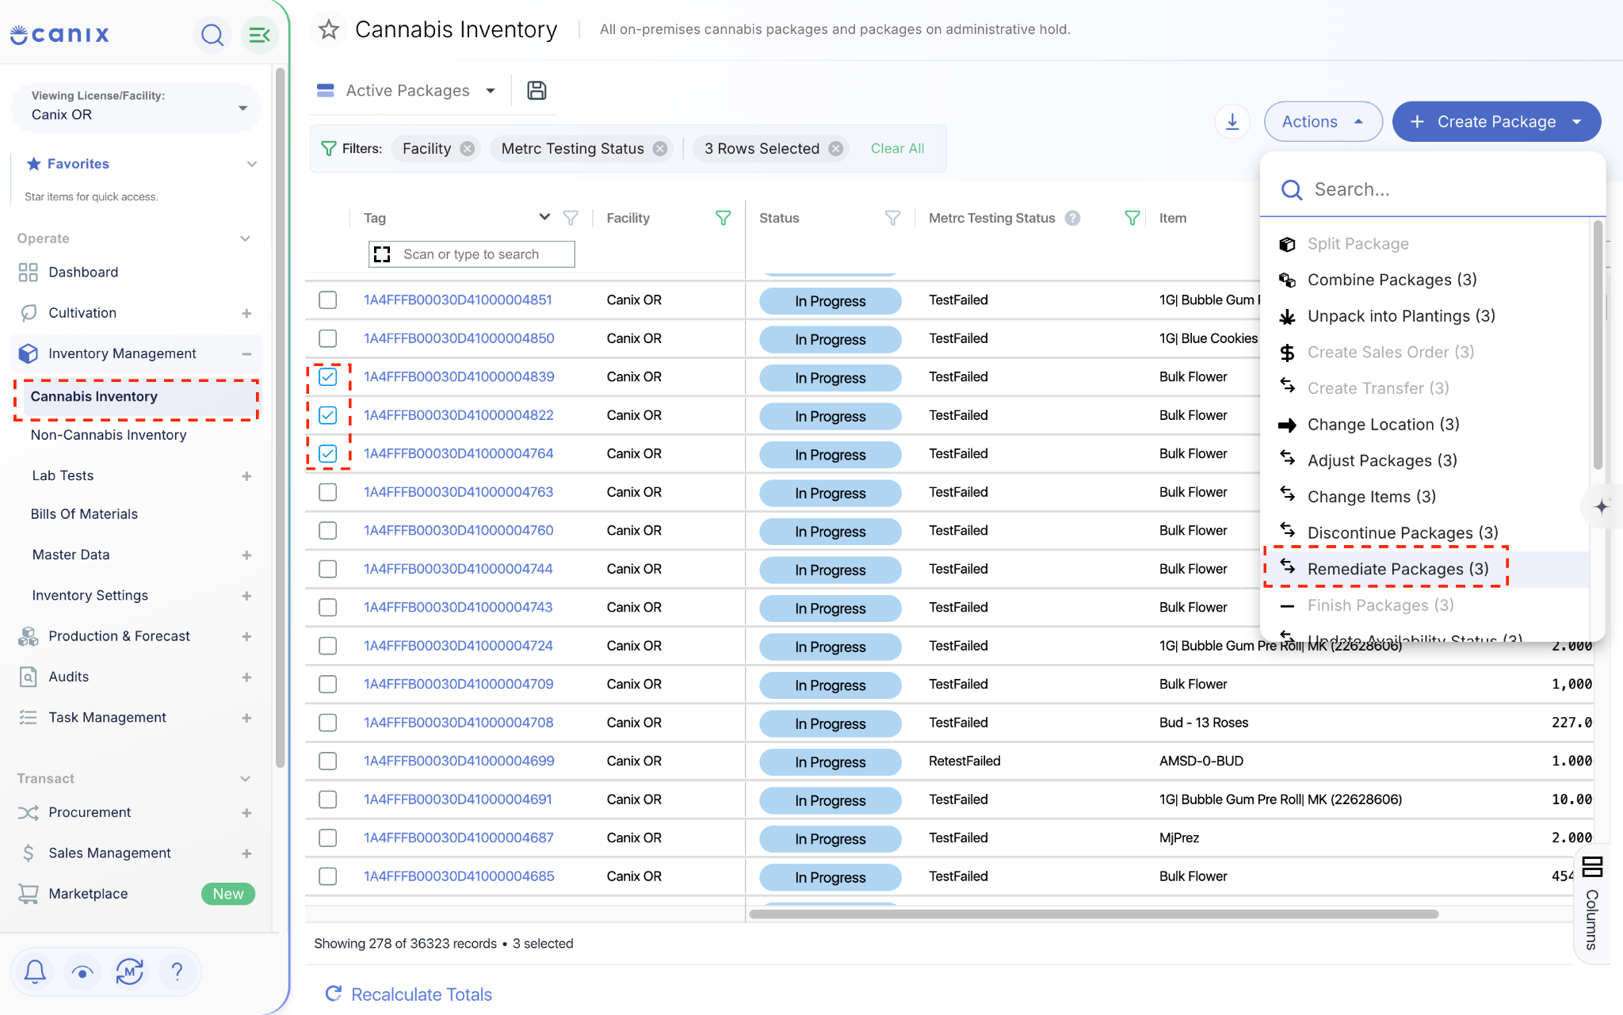Click the Clear All filters link

click(897, 149)
